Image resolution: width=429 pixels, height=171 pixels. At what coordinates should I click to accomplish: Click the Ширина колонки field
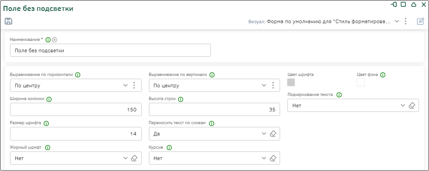(x=76, y=110)
